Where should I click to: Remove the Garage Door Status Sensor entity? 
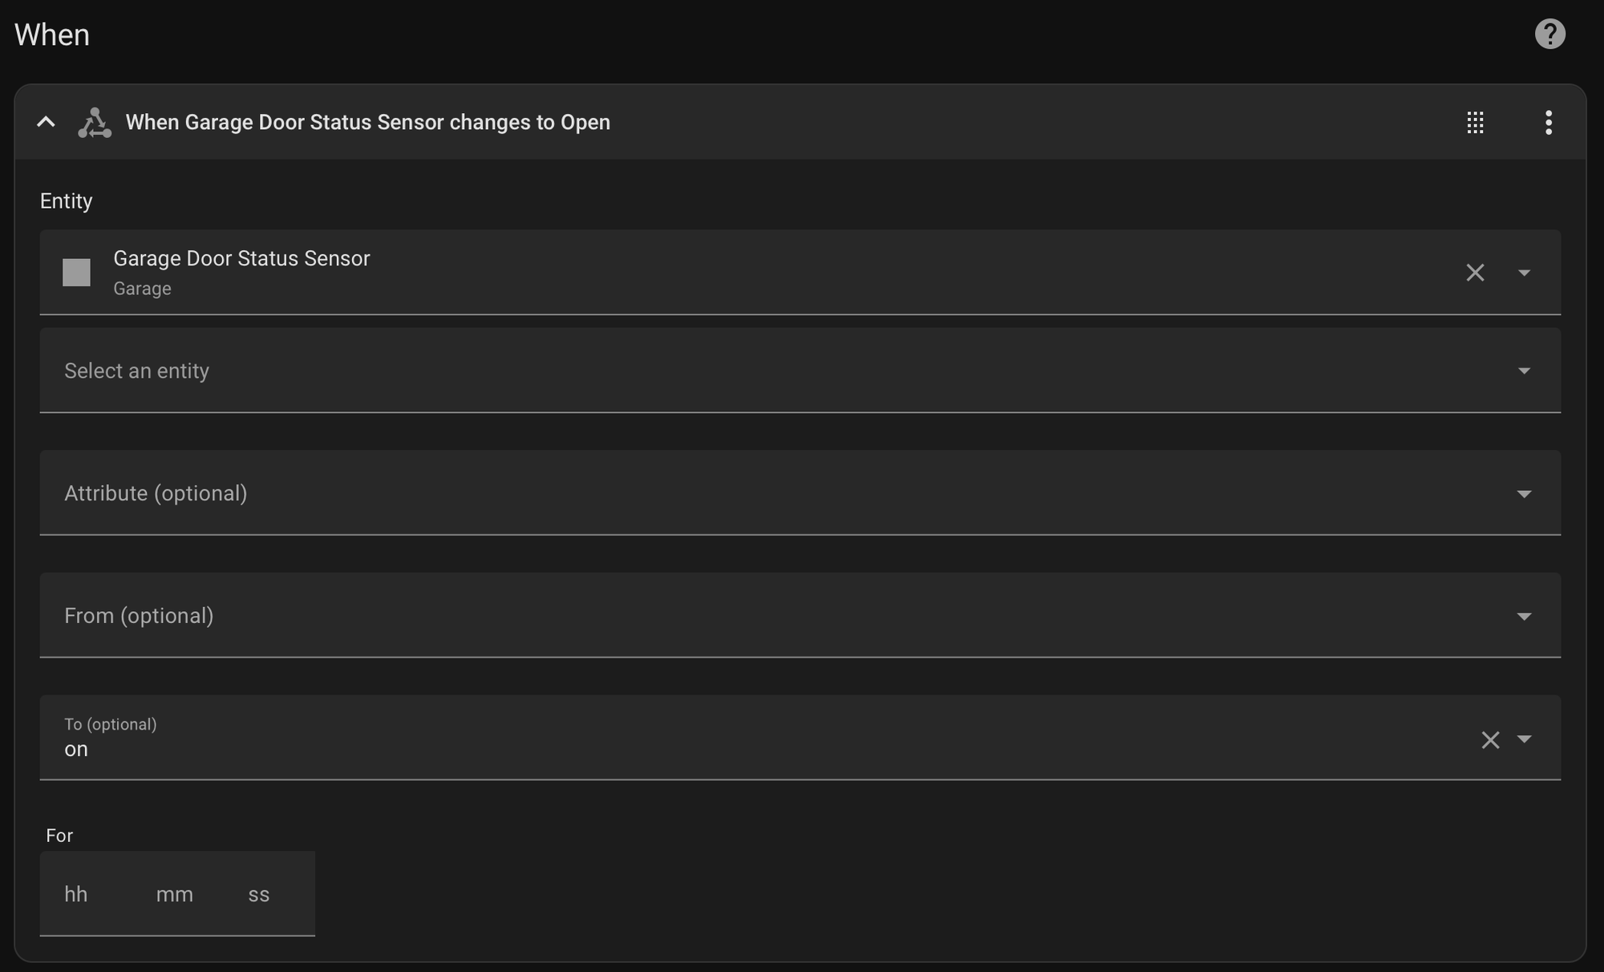(1475, 273)
